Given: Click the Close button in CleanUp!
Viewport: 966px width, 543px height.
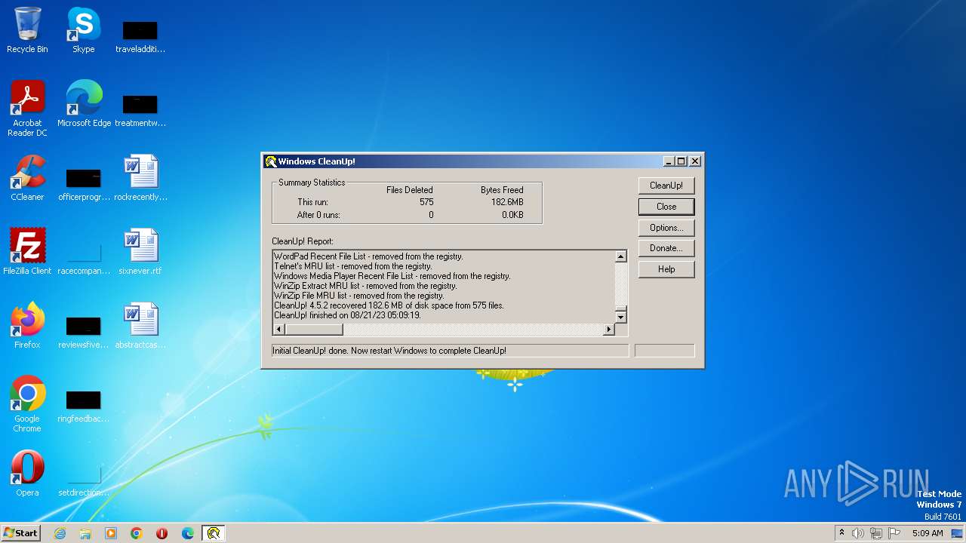Looking at the screenshot, I should [x=666, y=207].
